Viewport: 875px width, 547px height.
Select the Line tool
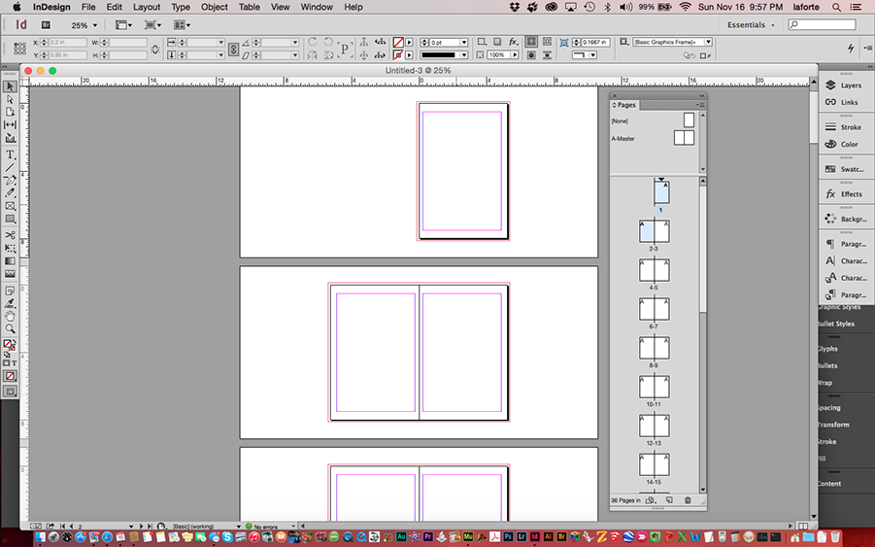(x=10, y=167)
